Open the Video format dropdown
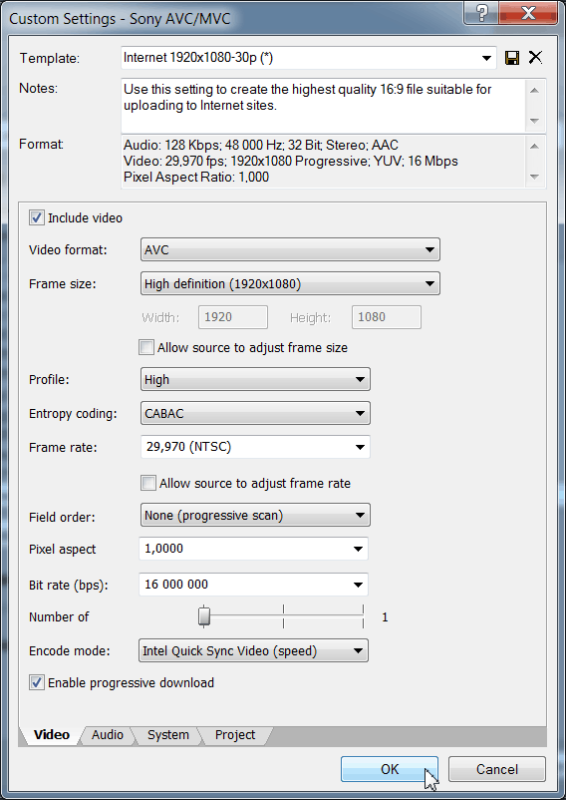 290,250
